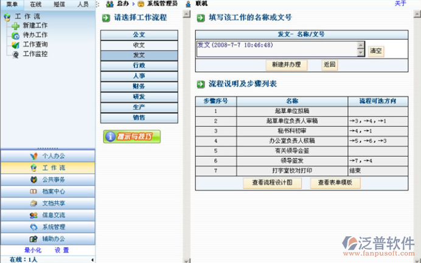Switch to the 在线 tab
421x263 pixels.
35,4
